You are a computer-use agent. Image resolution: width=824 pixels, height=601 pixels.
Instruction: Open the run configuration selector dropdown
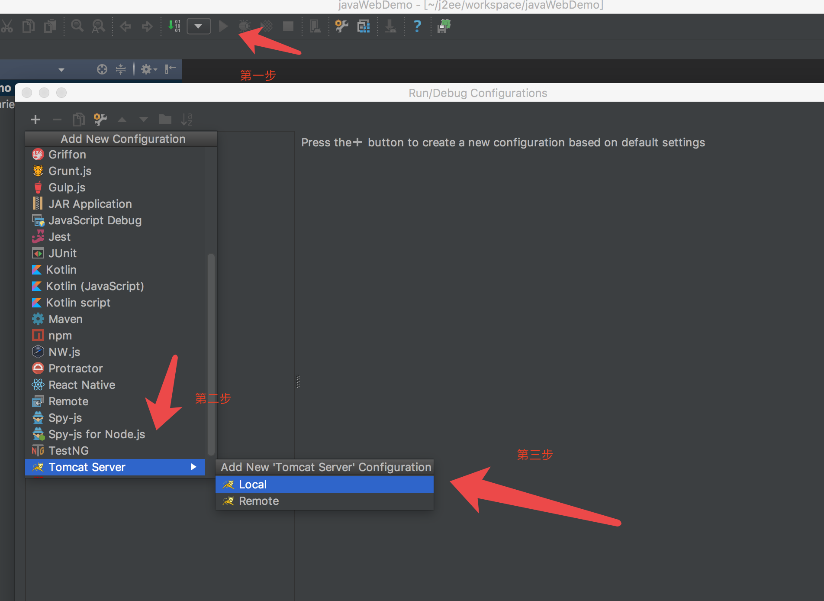199,26
